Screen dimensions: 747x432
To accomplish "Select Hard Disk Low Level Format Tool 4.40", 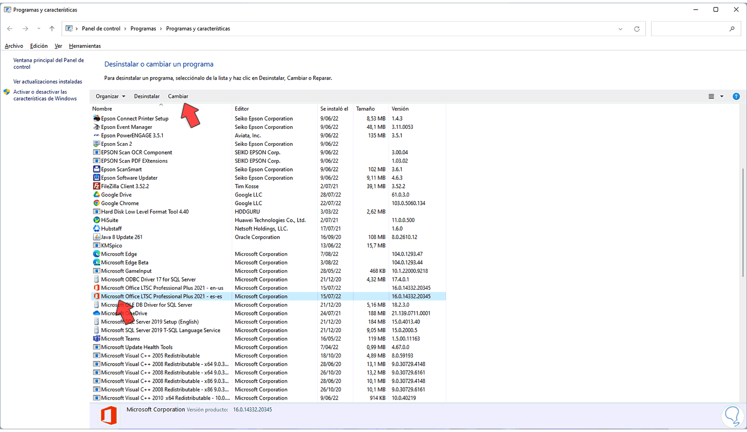I will pos(268,212).
